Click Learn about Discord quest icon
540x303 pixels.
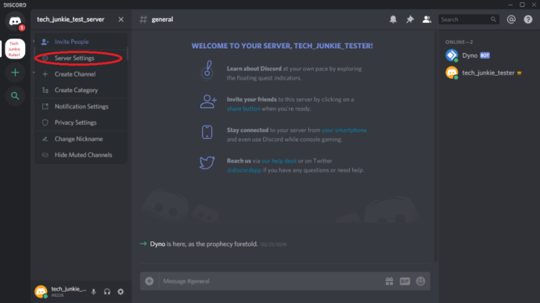point(207,70)
